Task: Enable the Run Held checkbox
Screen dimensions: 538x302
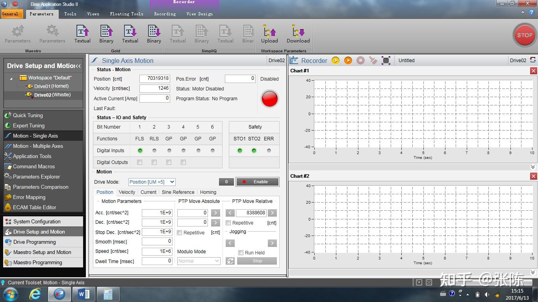Action: coord(241,253)
